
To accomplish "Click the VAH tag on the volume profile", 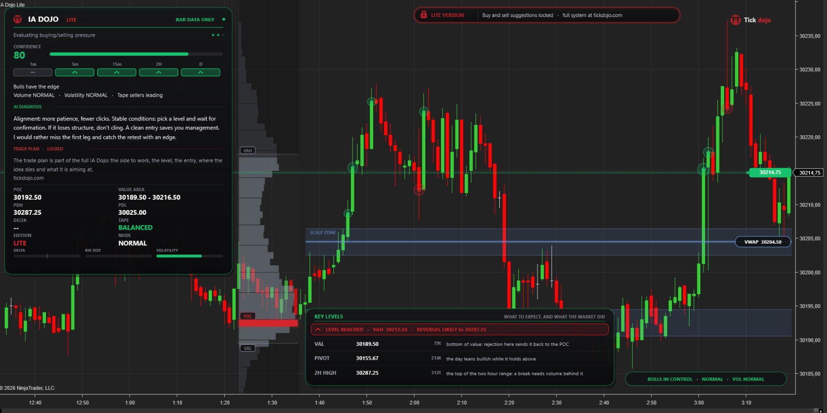I will pos(248,151).
